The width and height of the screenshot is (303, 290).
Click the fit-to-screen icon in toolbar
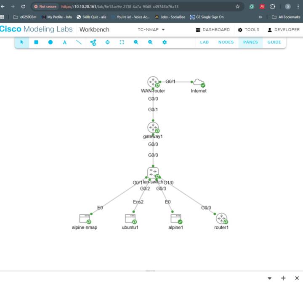coord(122,42)
